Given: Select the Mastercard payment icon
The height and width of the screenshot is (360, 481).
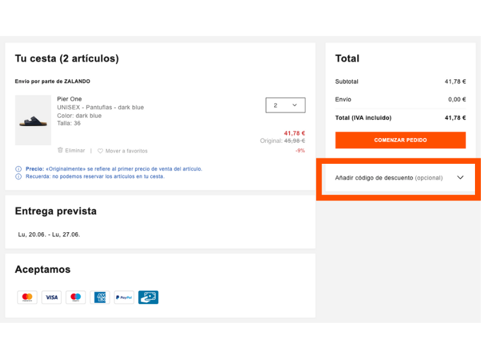Looking at the screenshot, I should click(27, 297).
